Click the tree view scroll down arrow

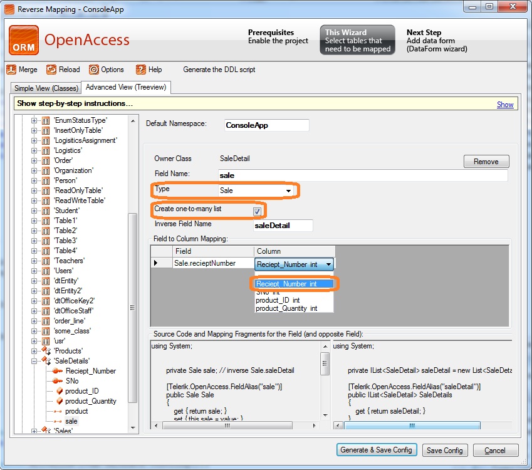pos(133,428)
